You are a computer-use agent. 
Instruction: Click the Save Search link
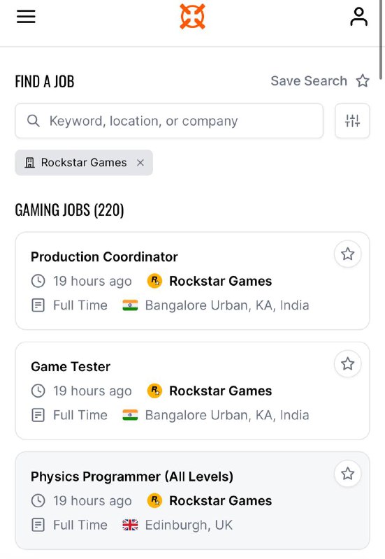(x=309, y=81)
